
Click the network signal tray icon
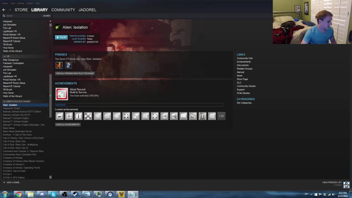(x=329, y=194)
